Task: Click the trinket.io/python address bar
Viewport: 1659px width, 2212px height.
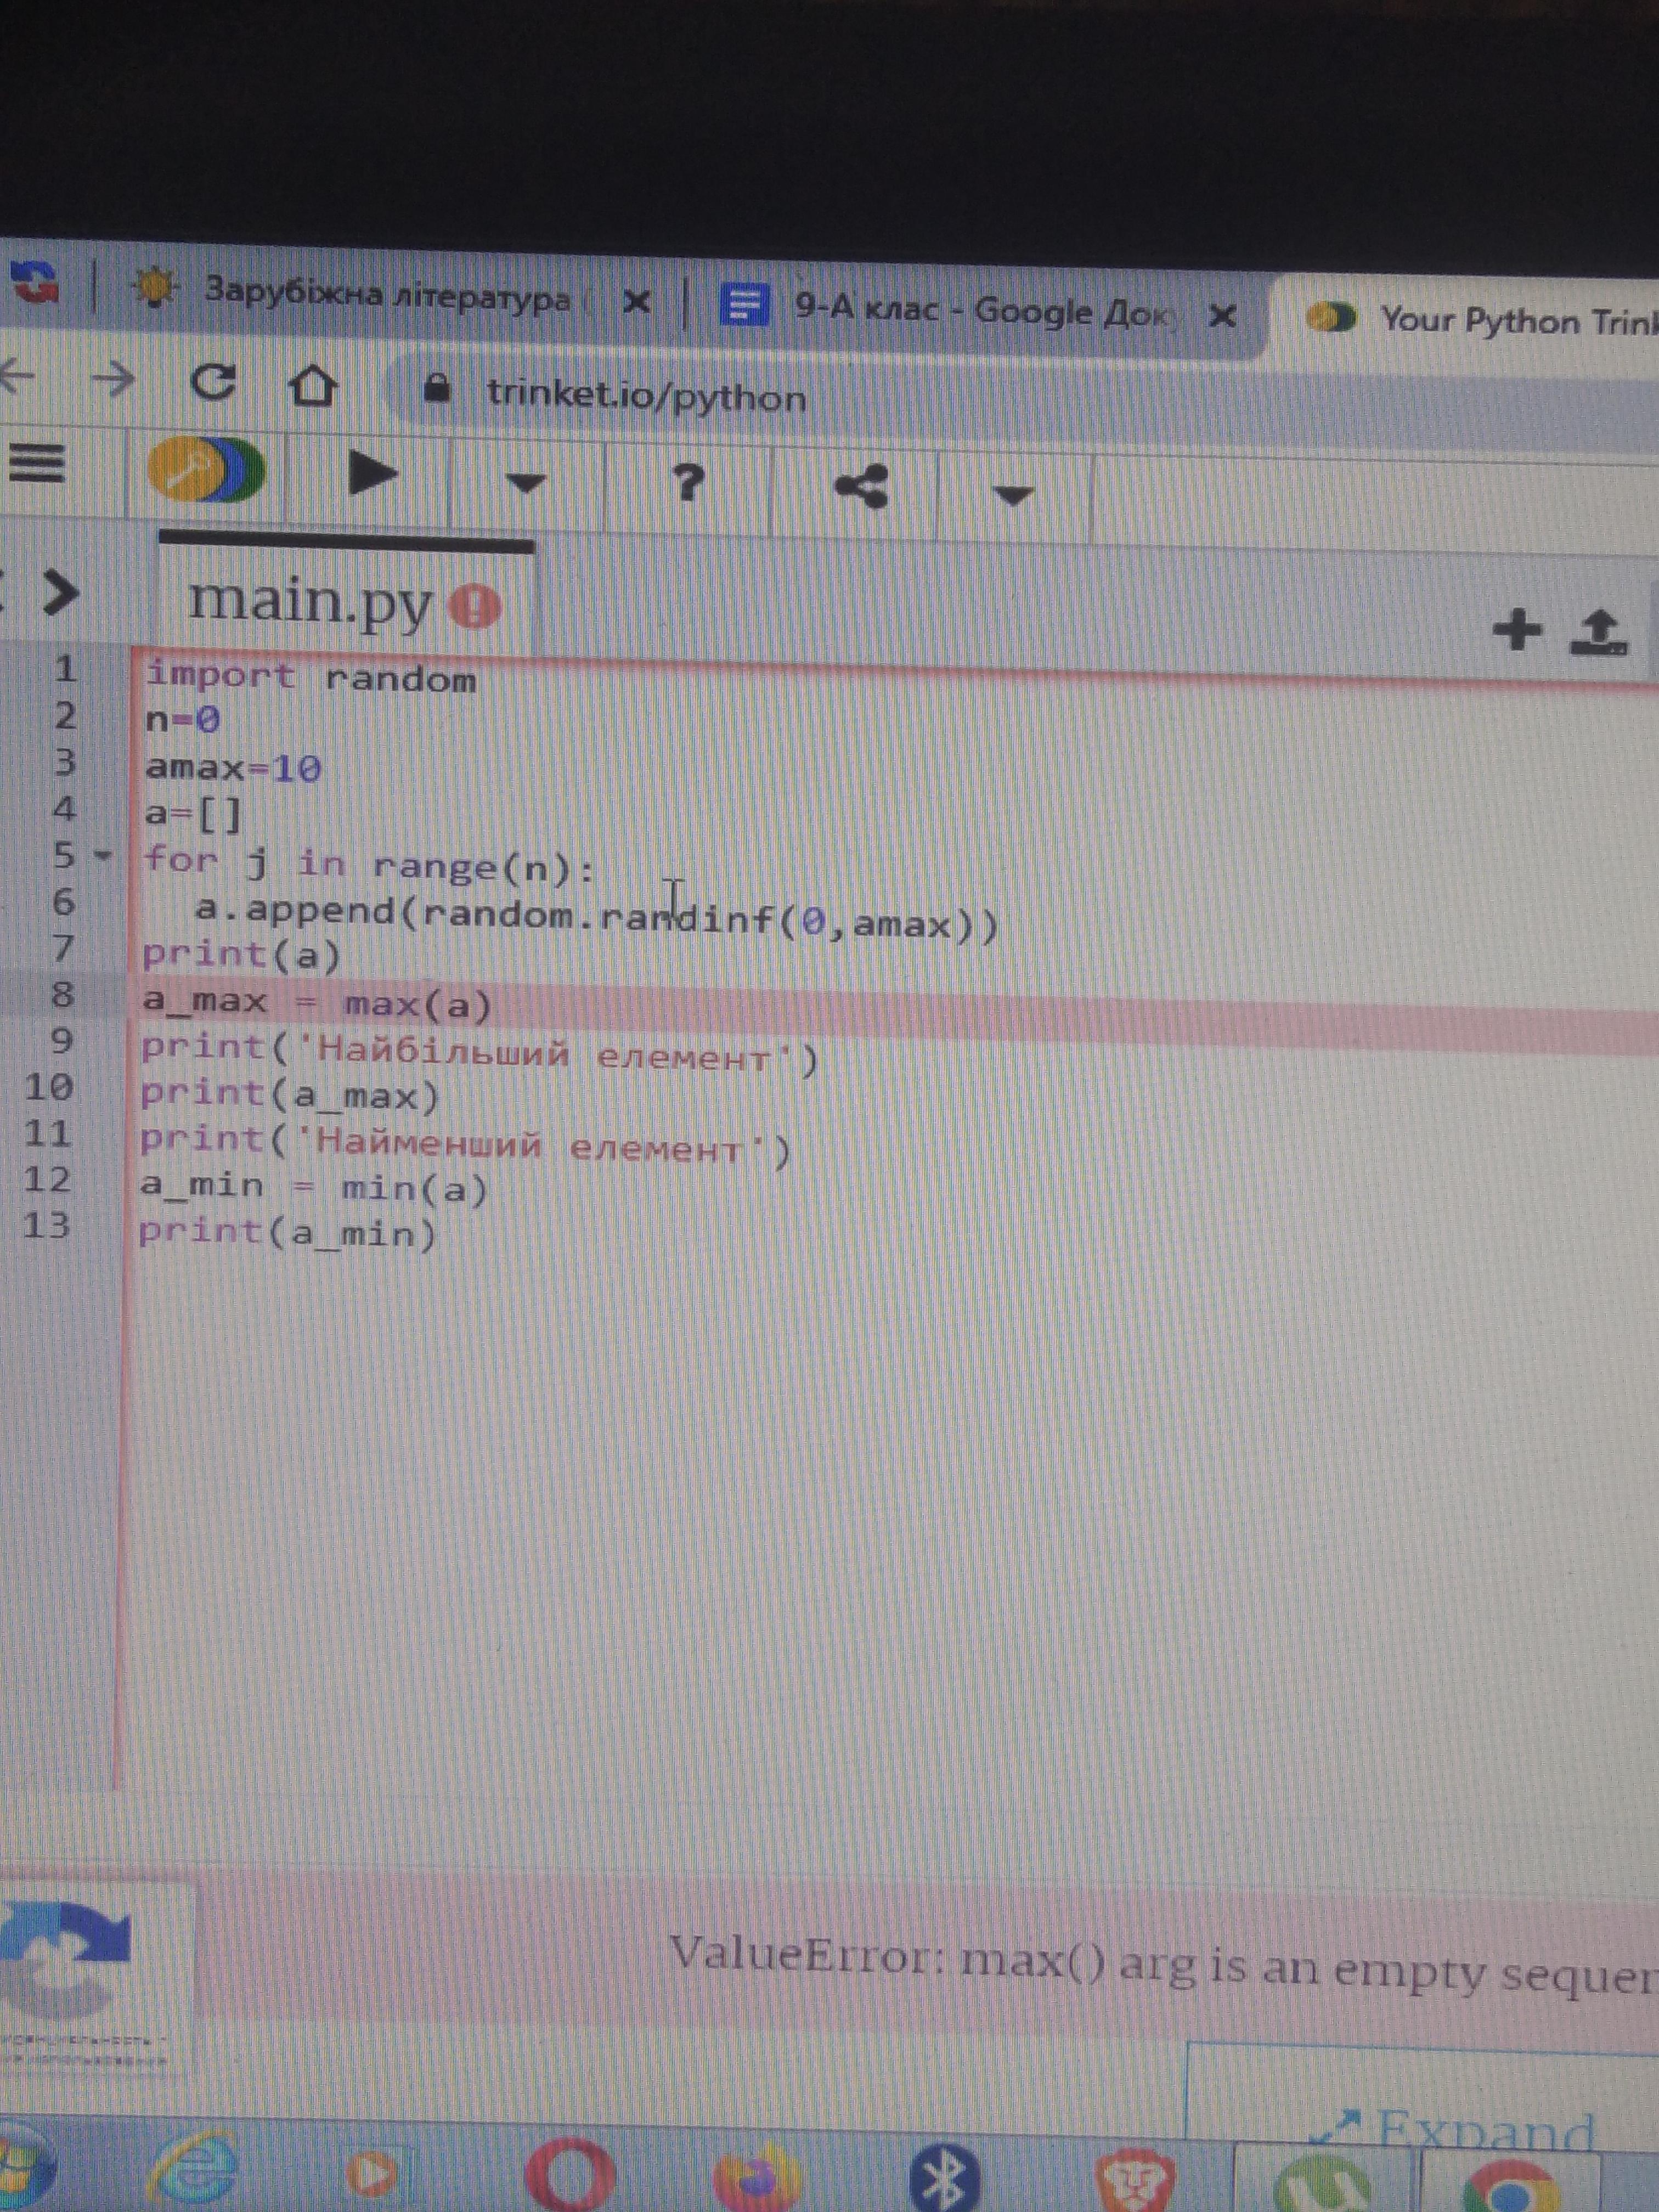Action: click(x=646, y=396)
